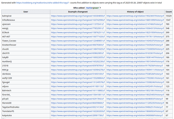
Task: Open relation 9486251 history link
Action: tap(134, 107)
